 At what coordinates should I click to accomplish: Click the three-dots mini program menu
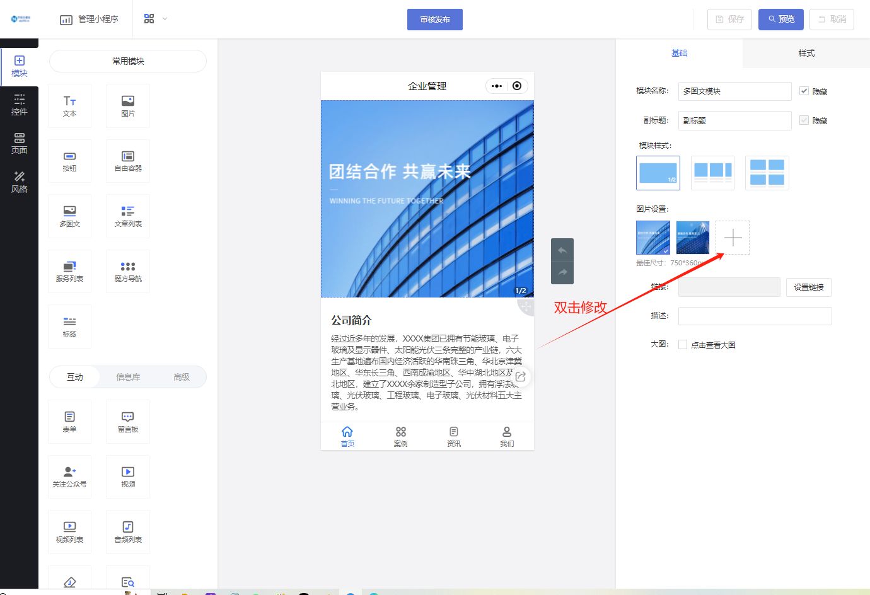point(497,86)
